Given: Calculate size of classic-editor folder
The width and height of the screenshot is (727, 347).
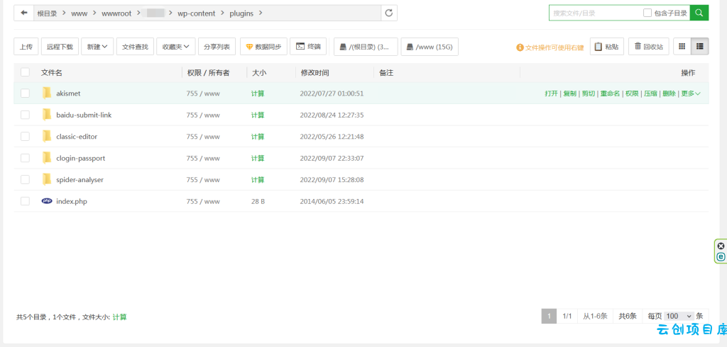Looking at the screenshot, I should [x=258, y=137].
